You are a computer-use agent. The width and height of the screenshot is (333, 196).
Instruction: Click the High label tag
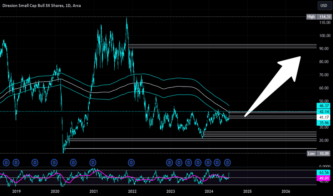click(x=311, y=17)
